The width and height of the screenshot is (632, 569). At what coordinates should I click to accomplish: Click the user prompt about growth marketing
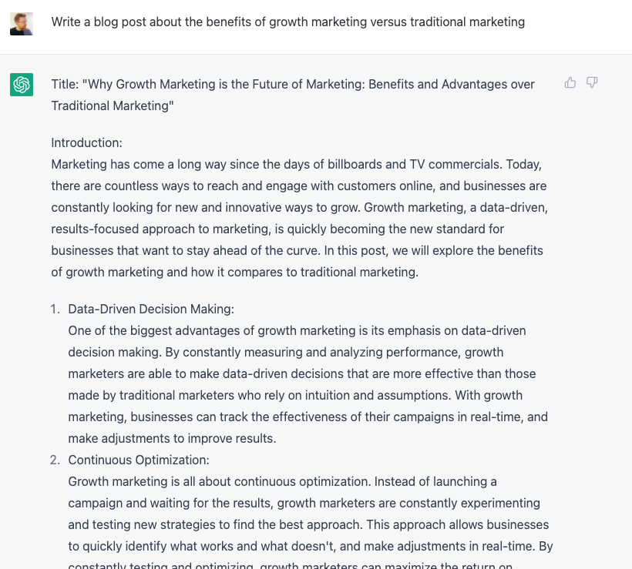pos(287,22)
